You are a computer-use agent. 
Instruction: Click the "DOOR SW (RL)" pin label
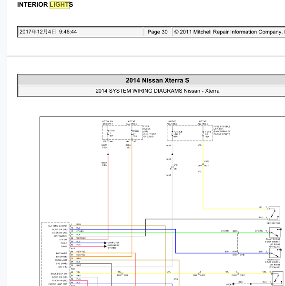(60, 281)
